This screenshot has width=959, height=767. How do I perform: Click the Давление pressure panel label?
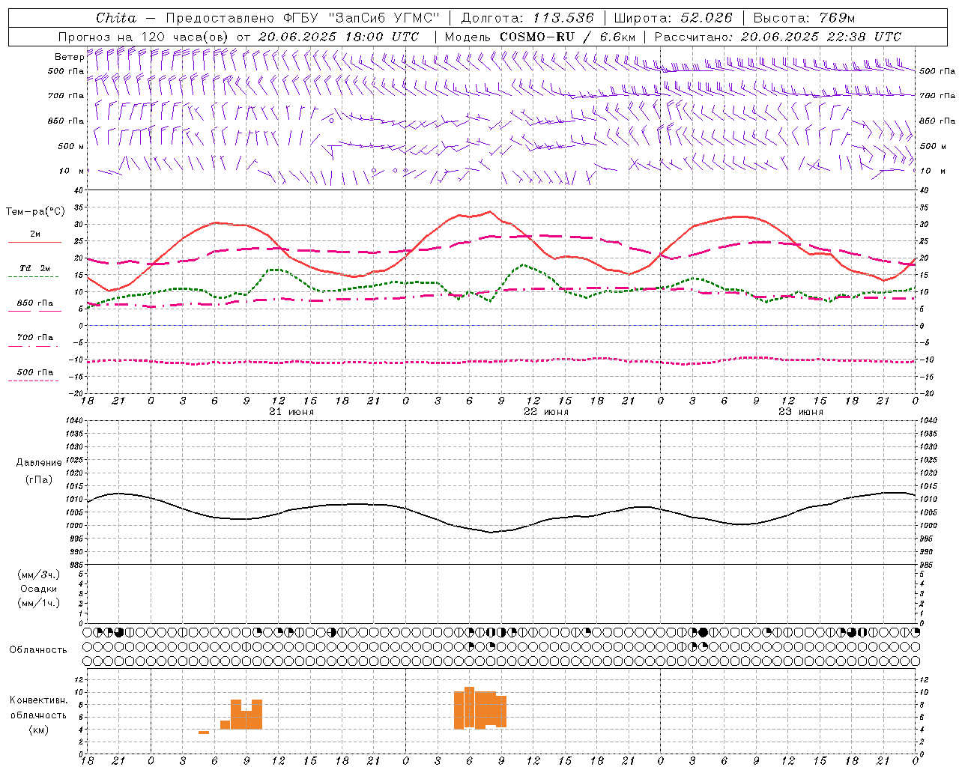[x=39, y=463]
